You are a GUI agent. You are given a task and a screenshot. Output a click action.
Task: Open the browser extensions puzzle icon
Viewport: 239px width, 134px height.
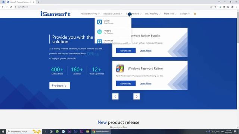click(224, 7)
